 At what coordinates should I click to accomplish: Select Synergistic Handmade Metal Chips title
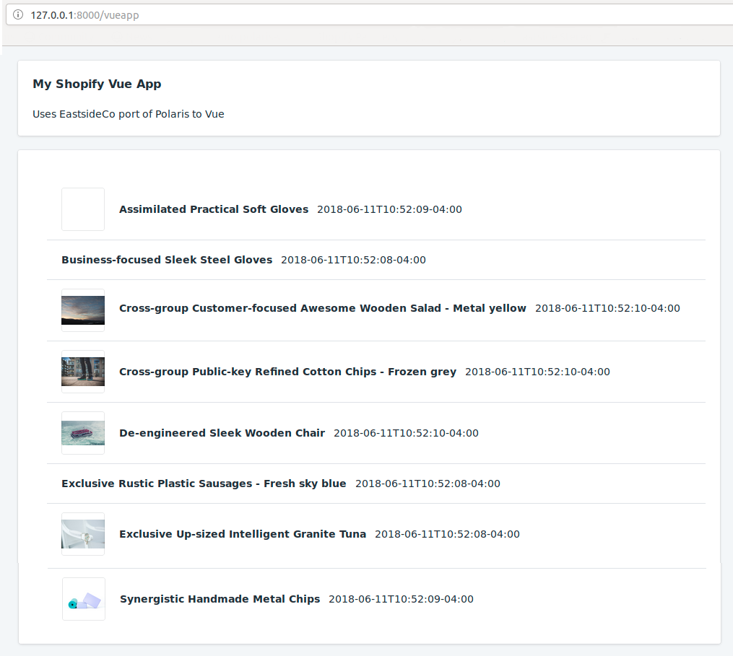click(x=220, y=599)
